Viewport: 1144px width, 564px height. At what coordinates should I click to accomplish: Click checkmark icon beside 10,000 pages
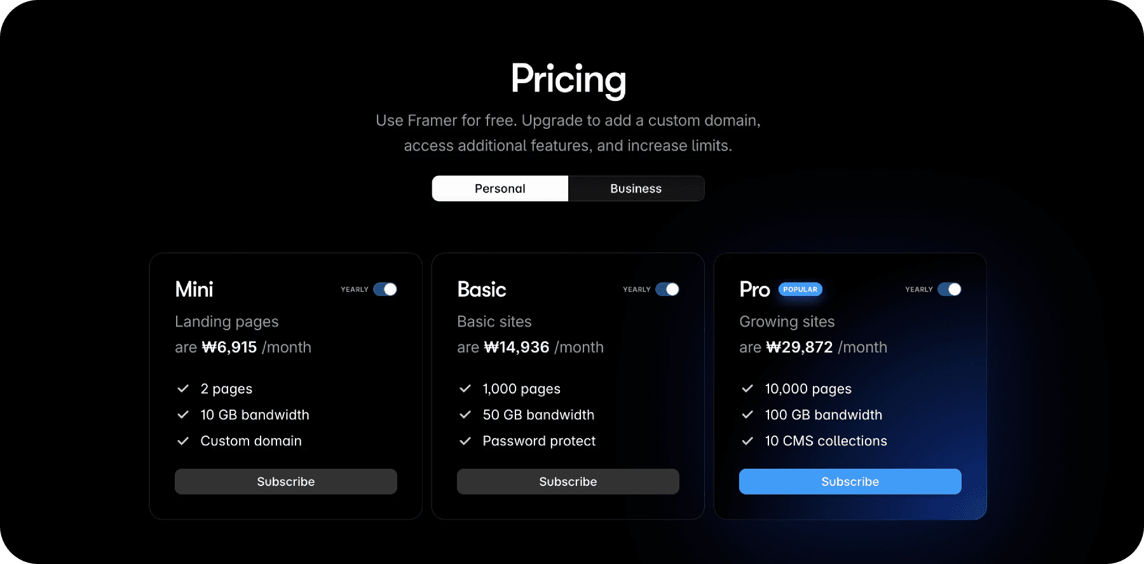(747, 389)
